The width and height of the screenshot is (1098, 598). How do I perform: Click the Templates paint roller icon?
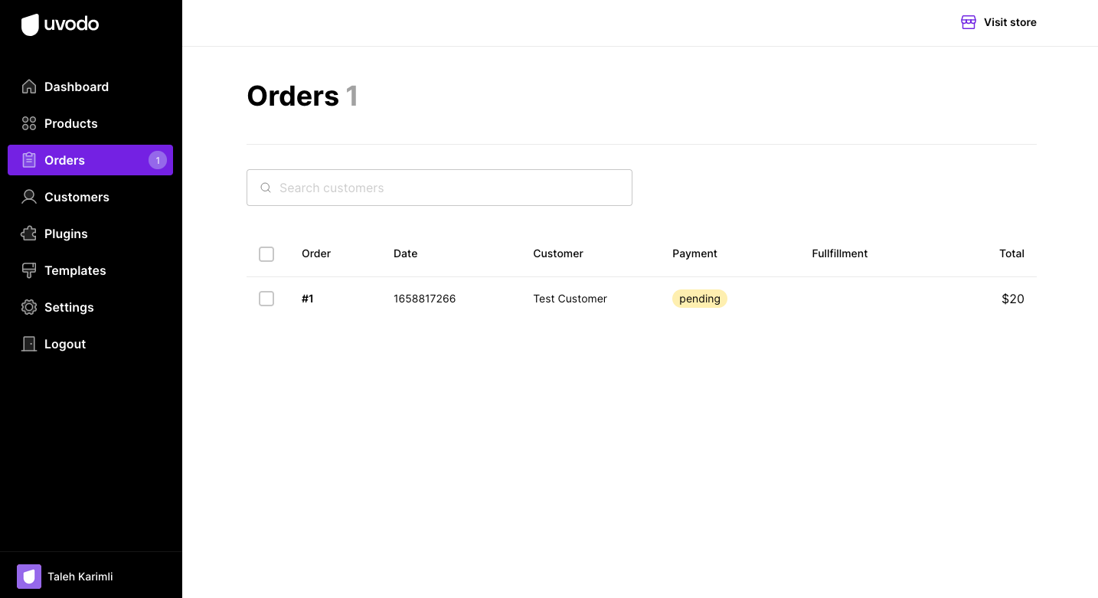tap(29, 270)
